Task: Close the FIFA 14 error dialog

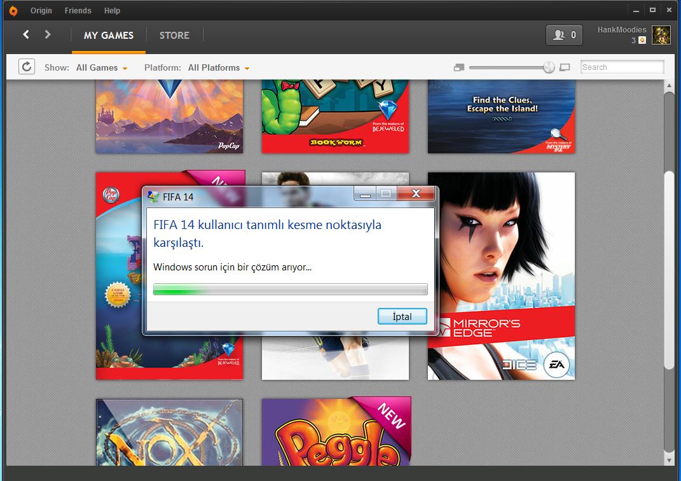Action: tap(416, 194)
